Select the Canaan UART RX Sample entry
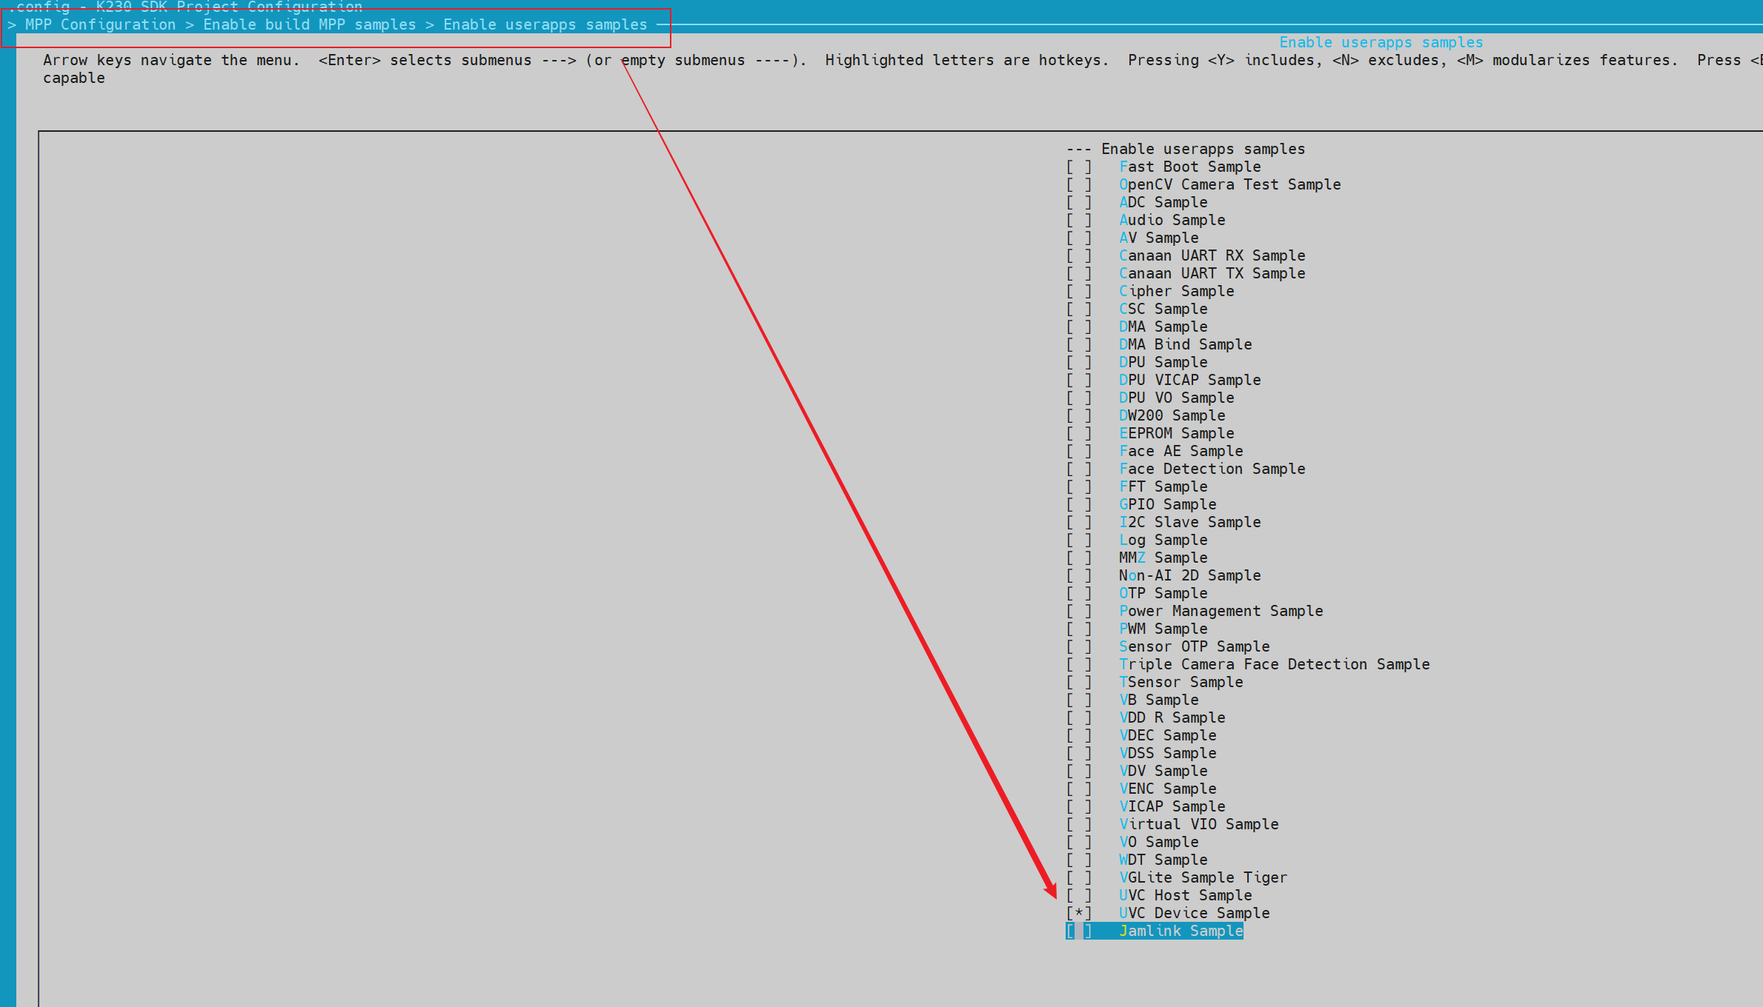 (1212, 256)
